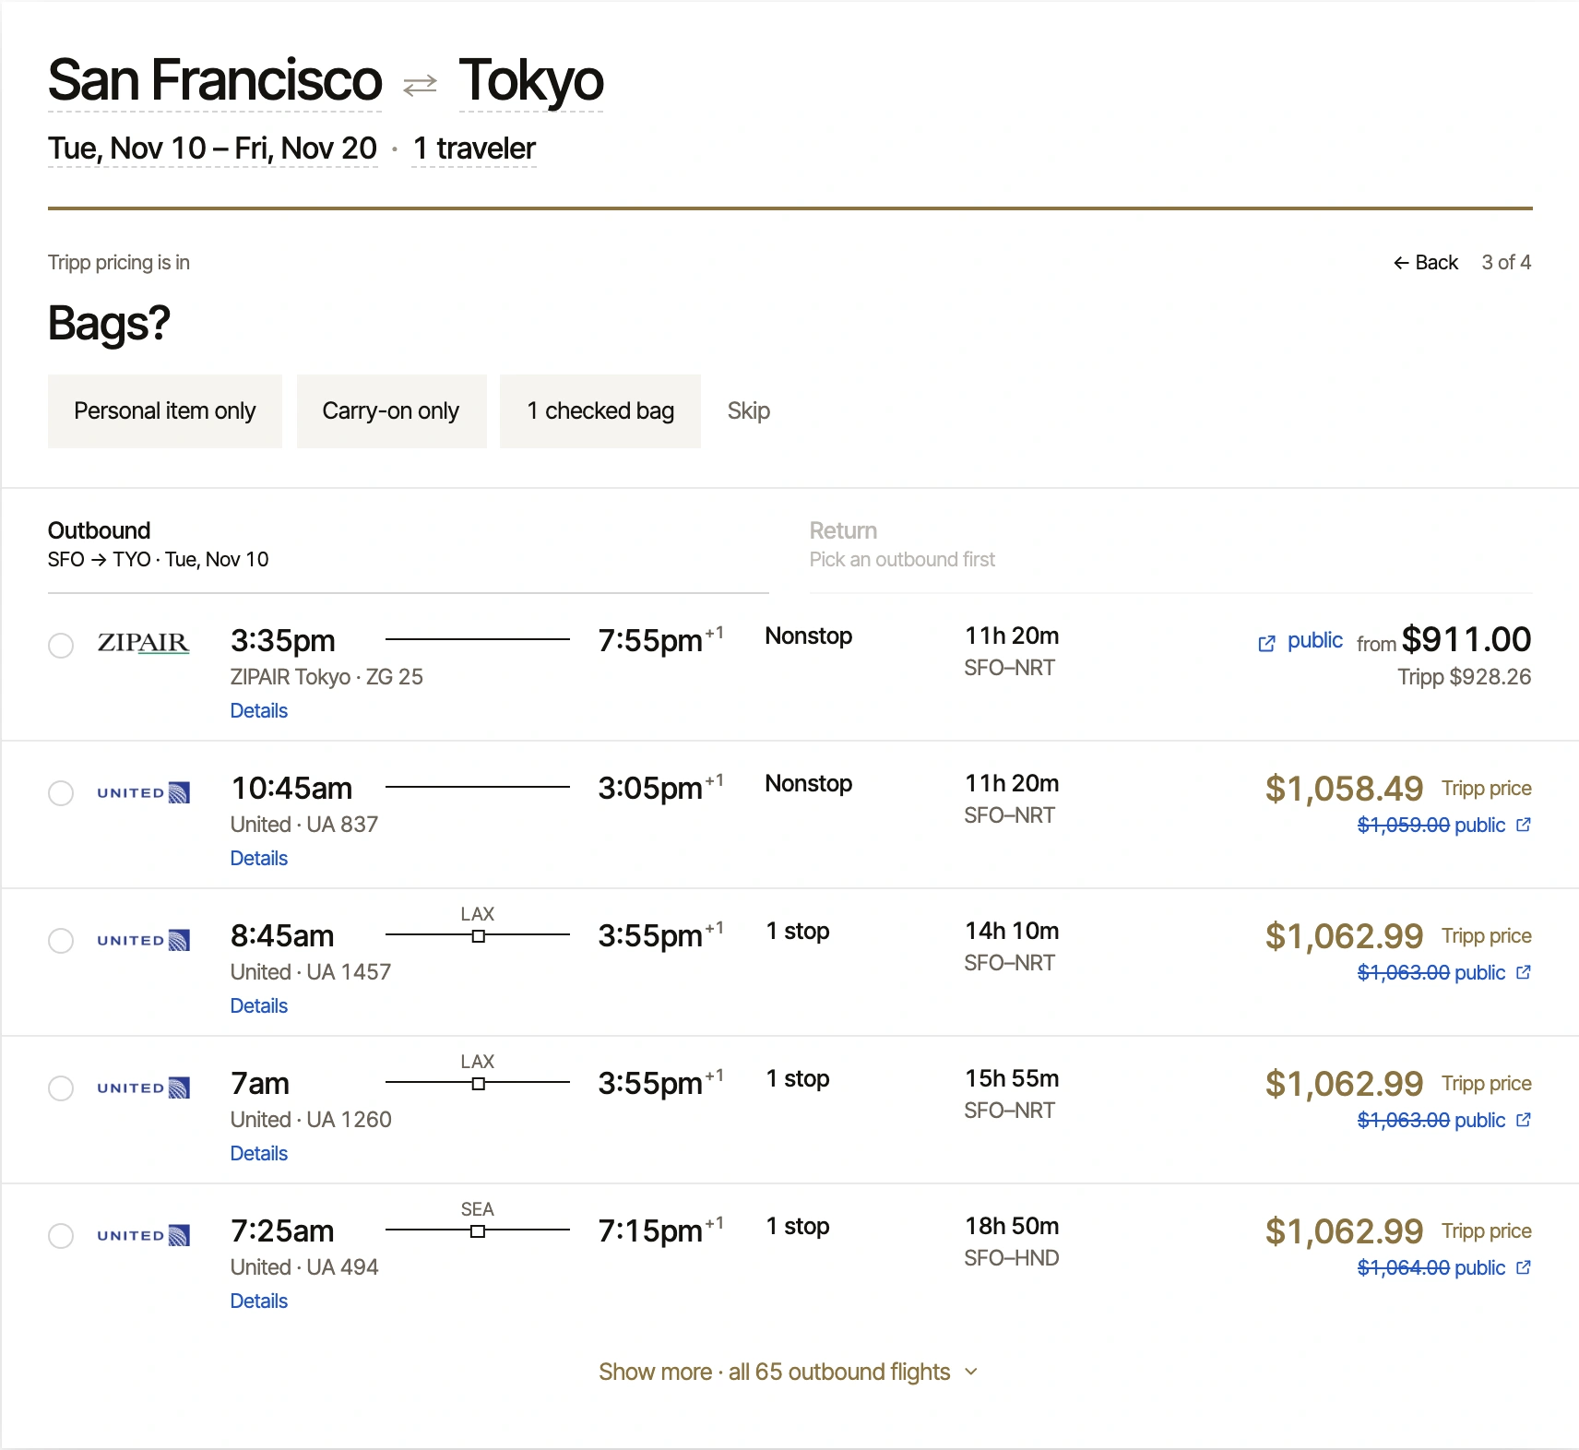Open Details for United UA 1457
The width and height of the screenshot is (1579, 1450).
(x=259, y=1006)
